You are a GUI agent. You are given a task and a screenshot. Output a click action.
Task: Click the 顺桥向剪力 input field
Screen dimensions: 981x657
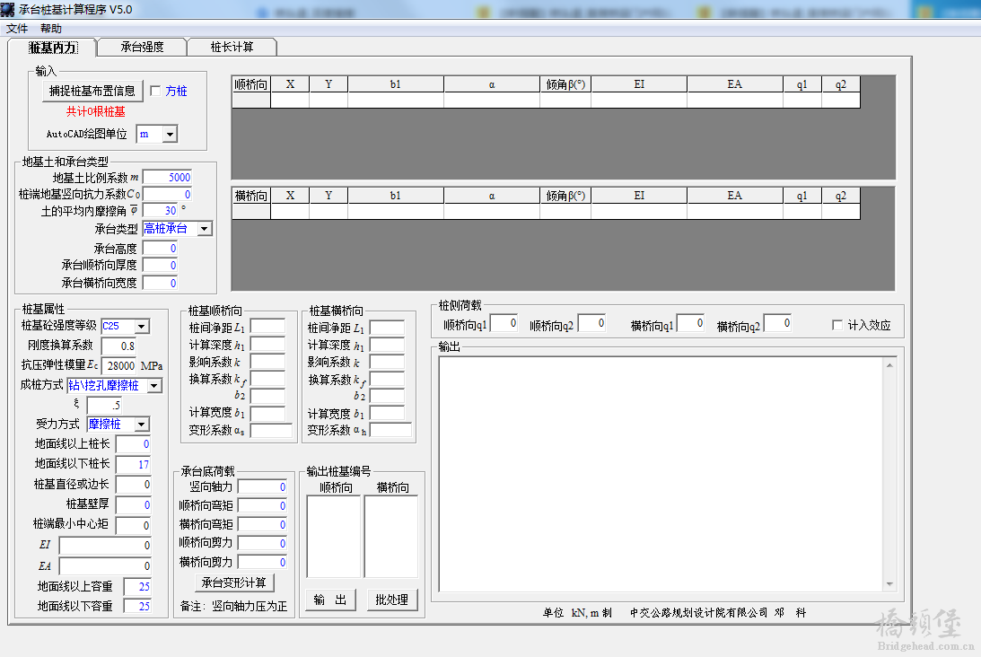pos(262,543)
